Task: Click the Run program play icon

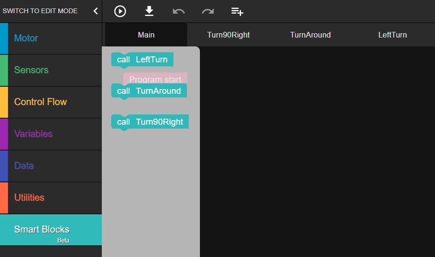Action: 120,11
